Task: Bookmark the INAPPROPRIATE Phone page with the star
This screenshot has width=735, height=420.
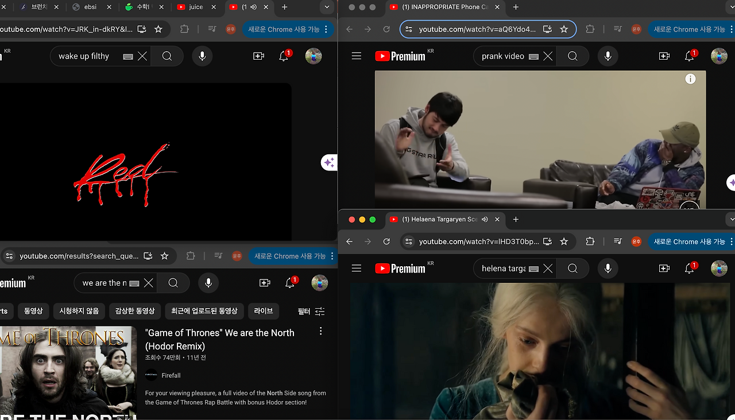Action: tap(564, 29)
